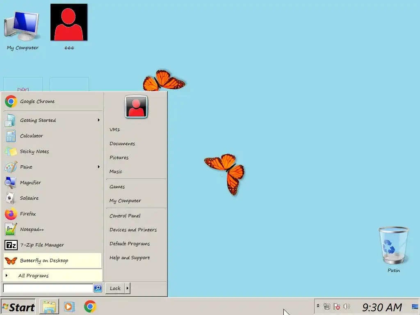Click the user account picture in Start menu
Viewport: 420px width, 315px height.
pyautogui.click(x=136, y=107)
